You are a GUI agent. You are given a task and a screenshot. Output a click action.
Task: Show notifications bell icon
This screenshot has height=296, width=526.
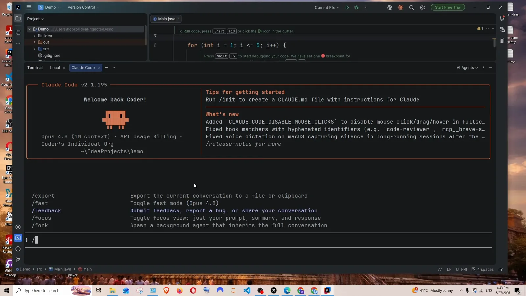click(x=502, y=18)
